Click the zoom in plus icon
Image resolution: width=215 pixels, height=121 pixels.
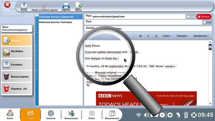pyautogui.click(x=170, y=115)
